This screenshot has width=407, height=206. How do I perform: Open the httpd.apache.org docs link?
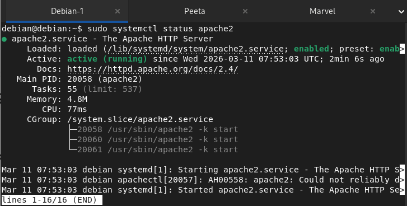(153, 69)
